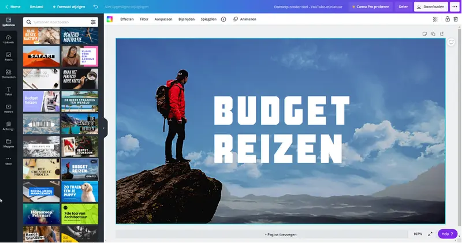
Task: Click the undo arrow icon
Action: pos(95,6)
